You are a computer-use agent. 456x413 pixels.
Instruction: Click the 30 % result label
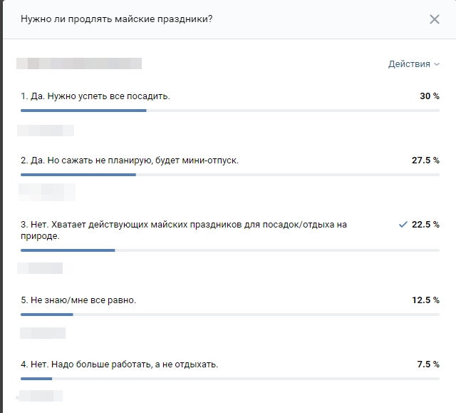430,96
